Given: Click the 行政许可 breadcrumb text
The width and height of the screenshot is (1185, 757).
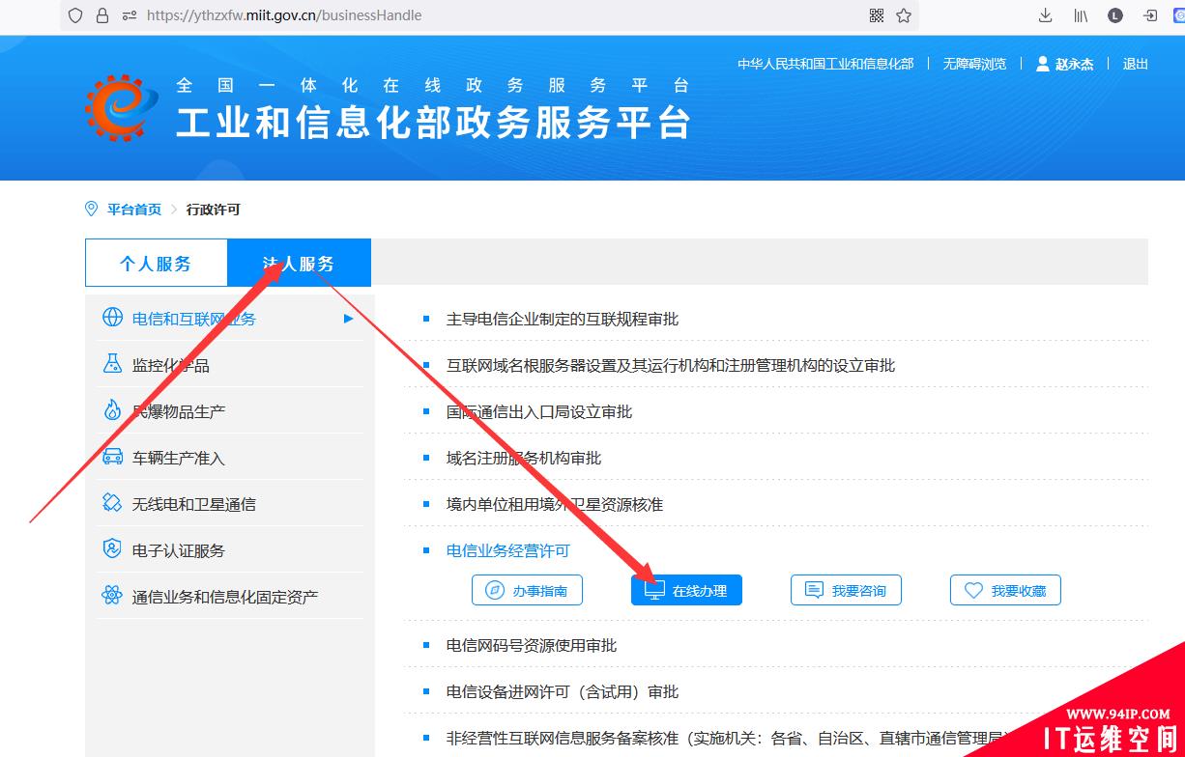Looking at the screenshot, I should 213,210.
